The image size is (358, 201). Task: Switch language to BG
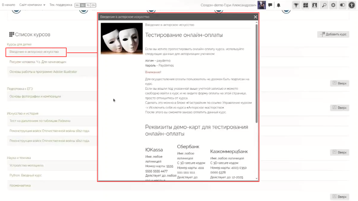coord(77,5)
